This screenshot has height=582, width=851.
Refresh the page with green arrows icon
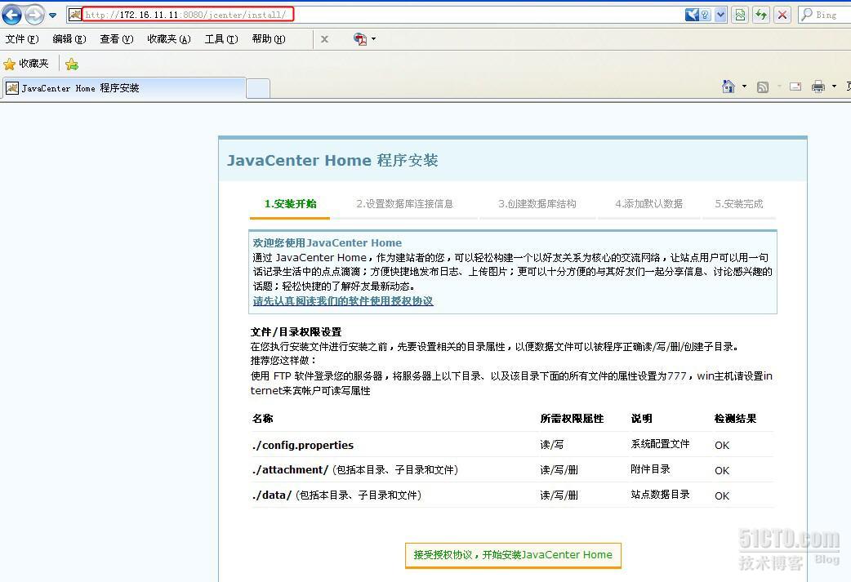(761, 15)
